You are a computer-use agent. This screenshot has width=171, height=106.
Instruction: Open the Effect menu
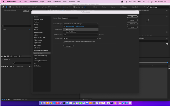pyautogui.click(x=49, y=2)
